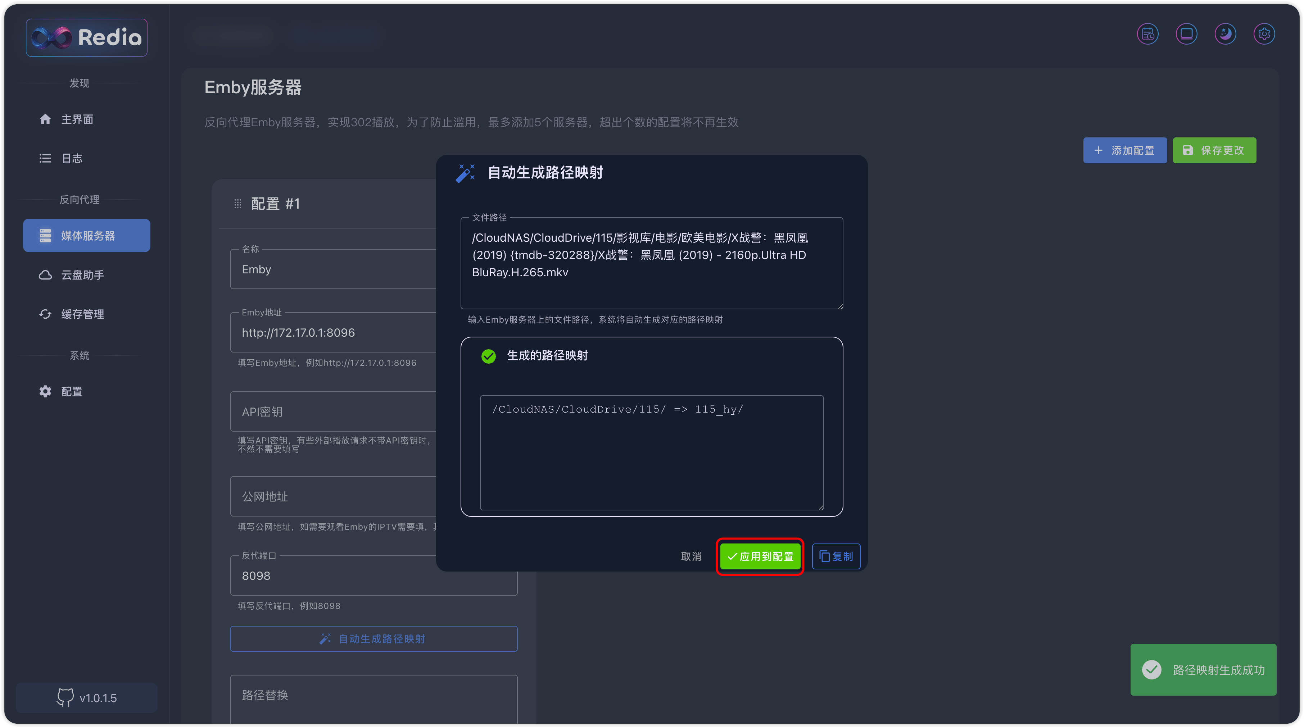Open the settings gear icon in header
The width and height of the screenshot is (1304, 728).
coord(1264,34)
